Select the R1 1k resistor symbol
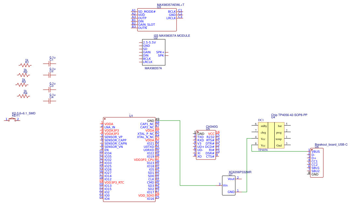Image resolution: width=351 pixels, height=205 pixels. [x=25, y=65]
